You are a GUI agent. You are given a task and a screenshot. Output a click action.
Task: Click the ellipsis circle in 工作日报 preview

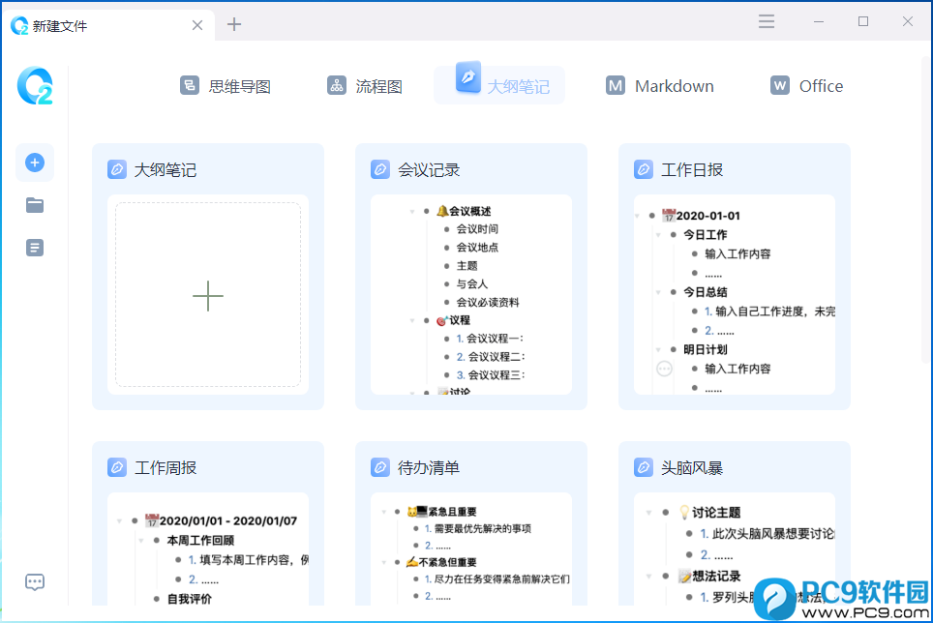pyautogui.click(x=664, y=369)
